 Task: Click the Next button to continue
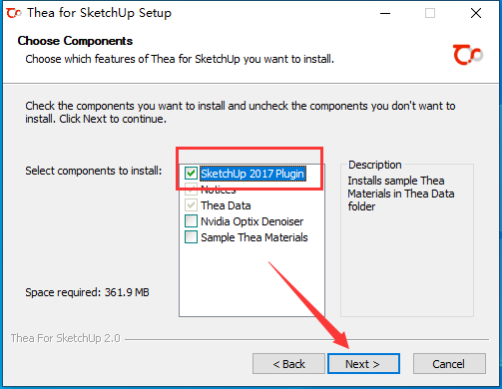click(x=363, y=364)
